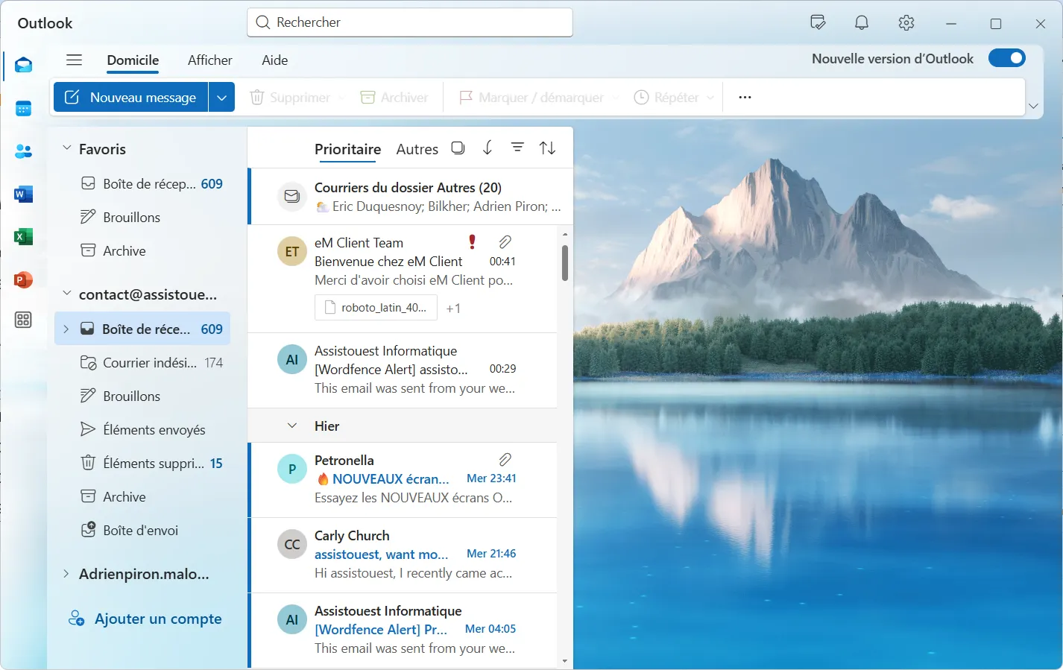Click the paperclip on Petronella email
This screenshot has height=670, width=1063.
click(x=505, y=459)
